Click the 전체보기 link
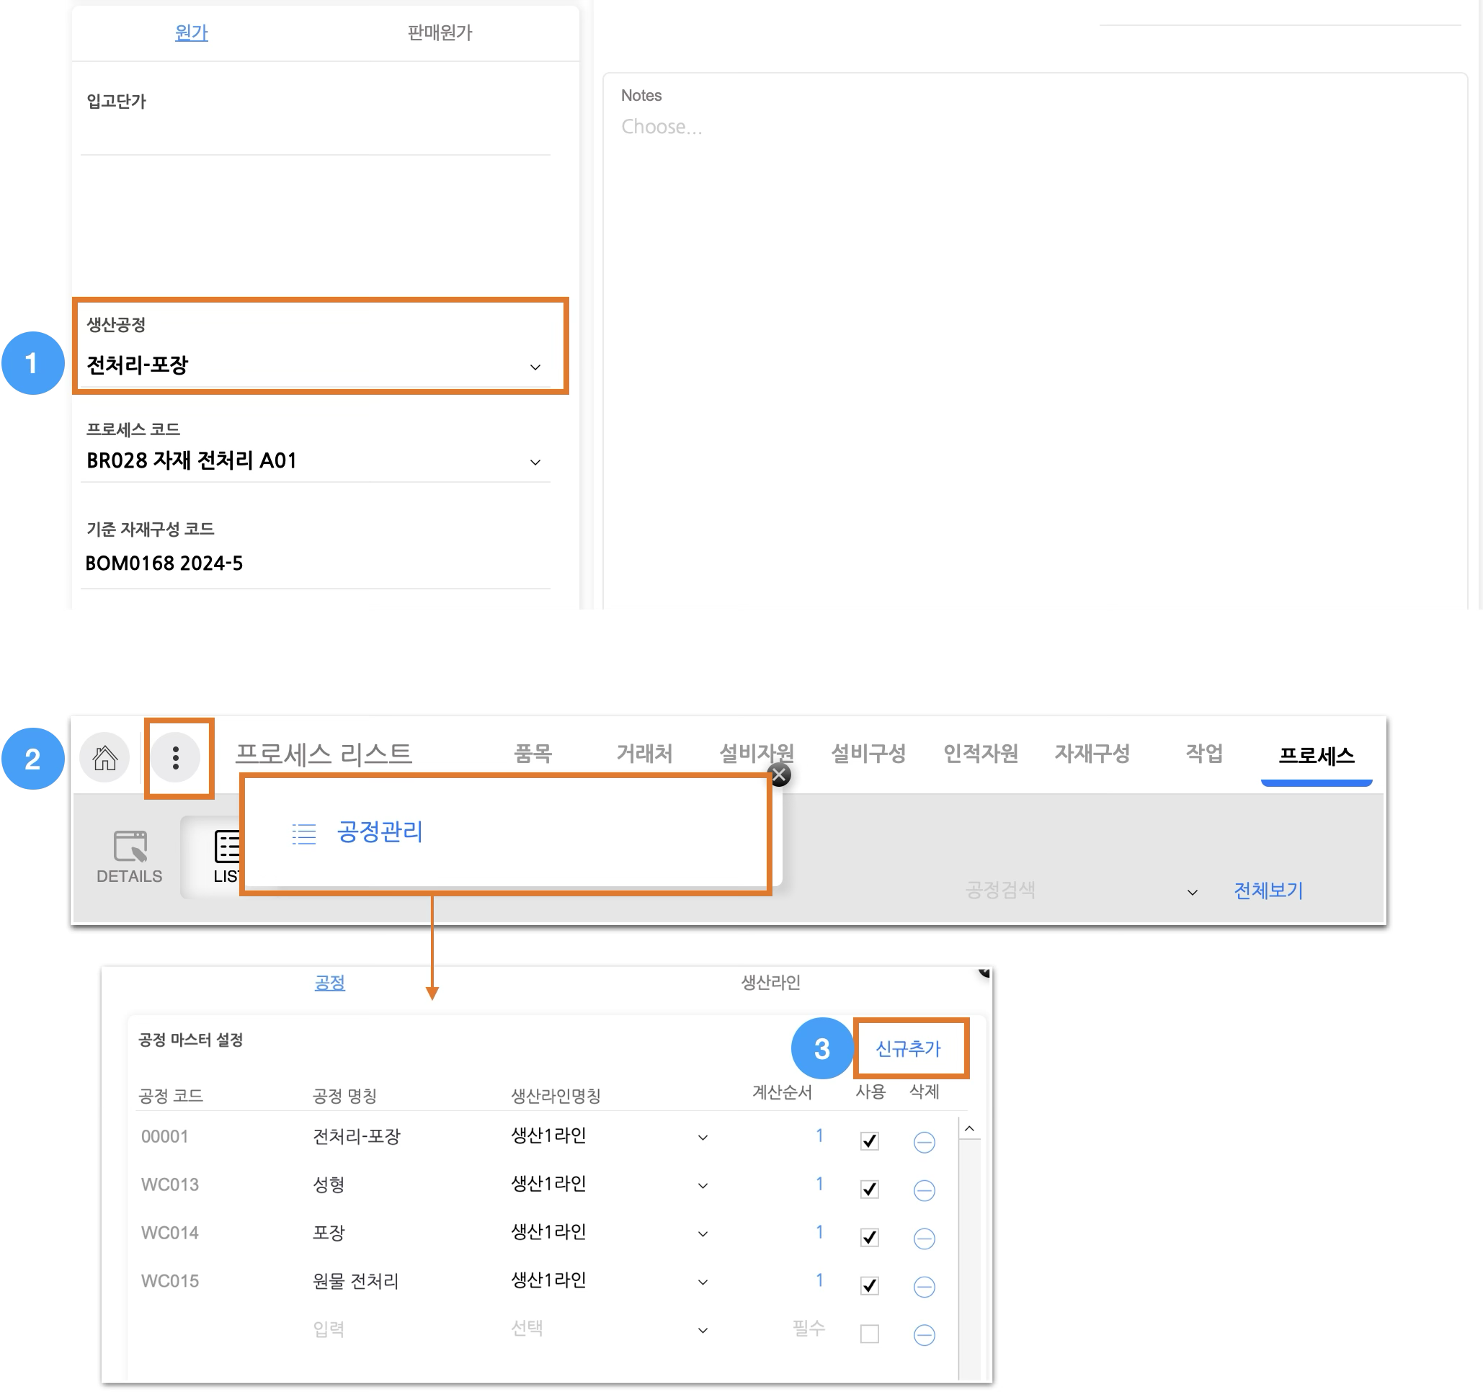 click(x=1268, y=891)
